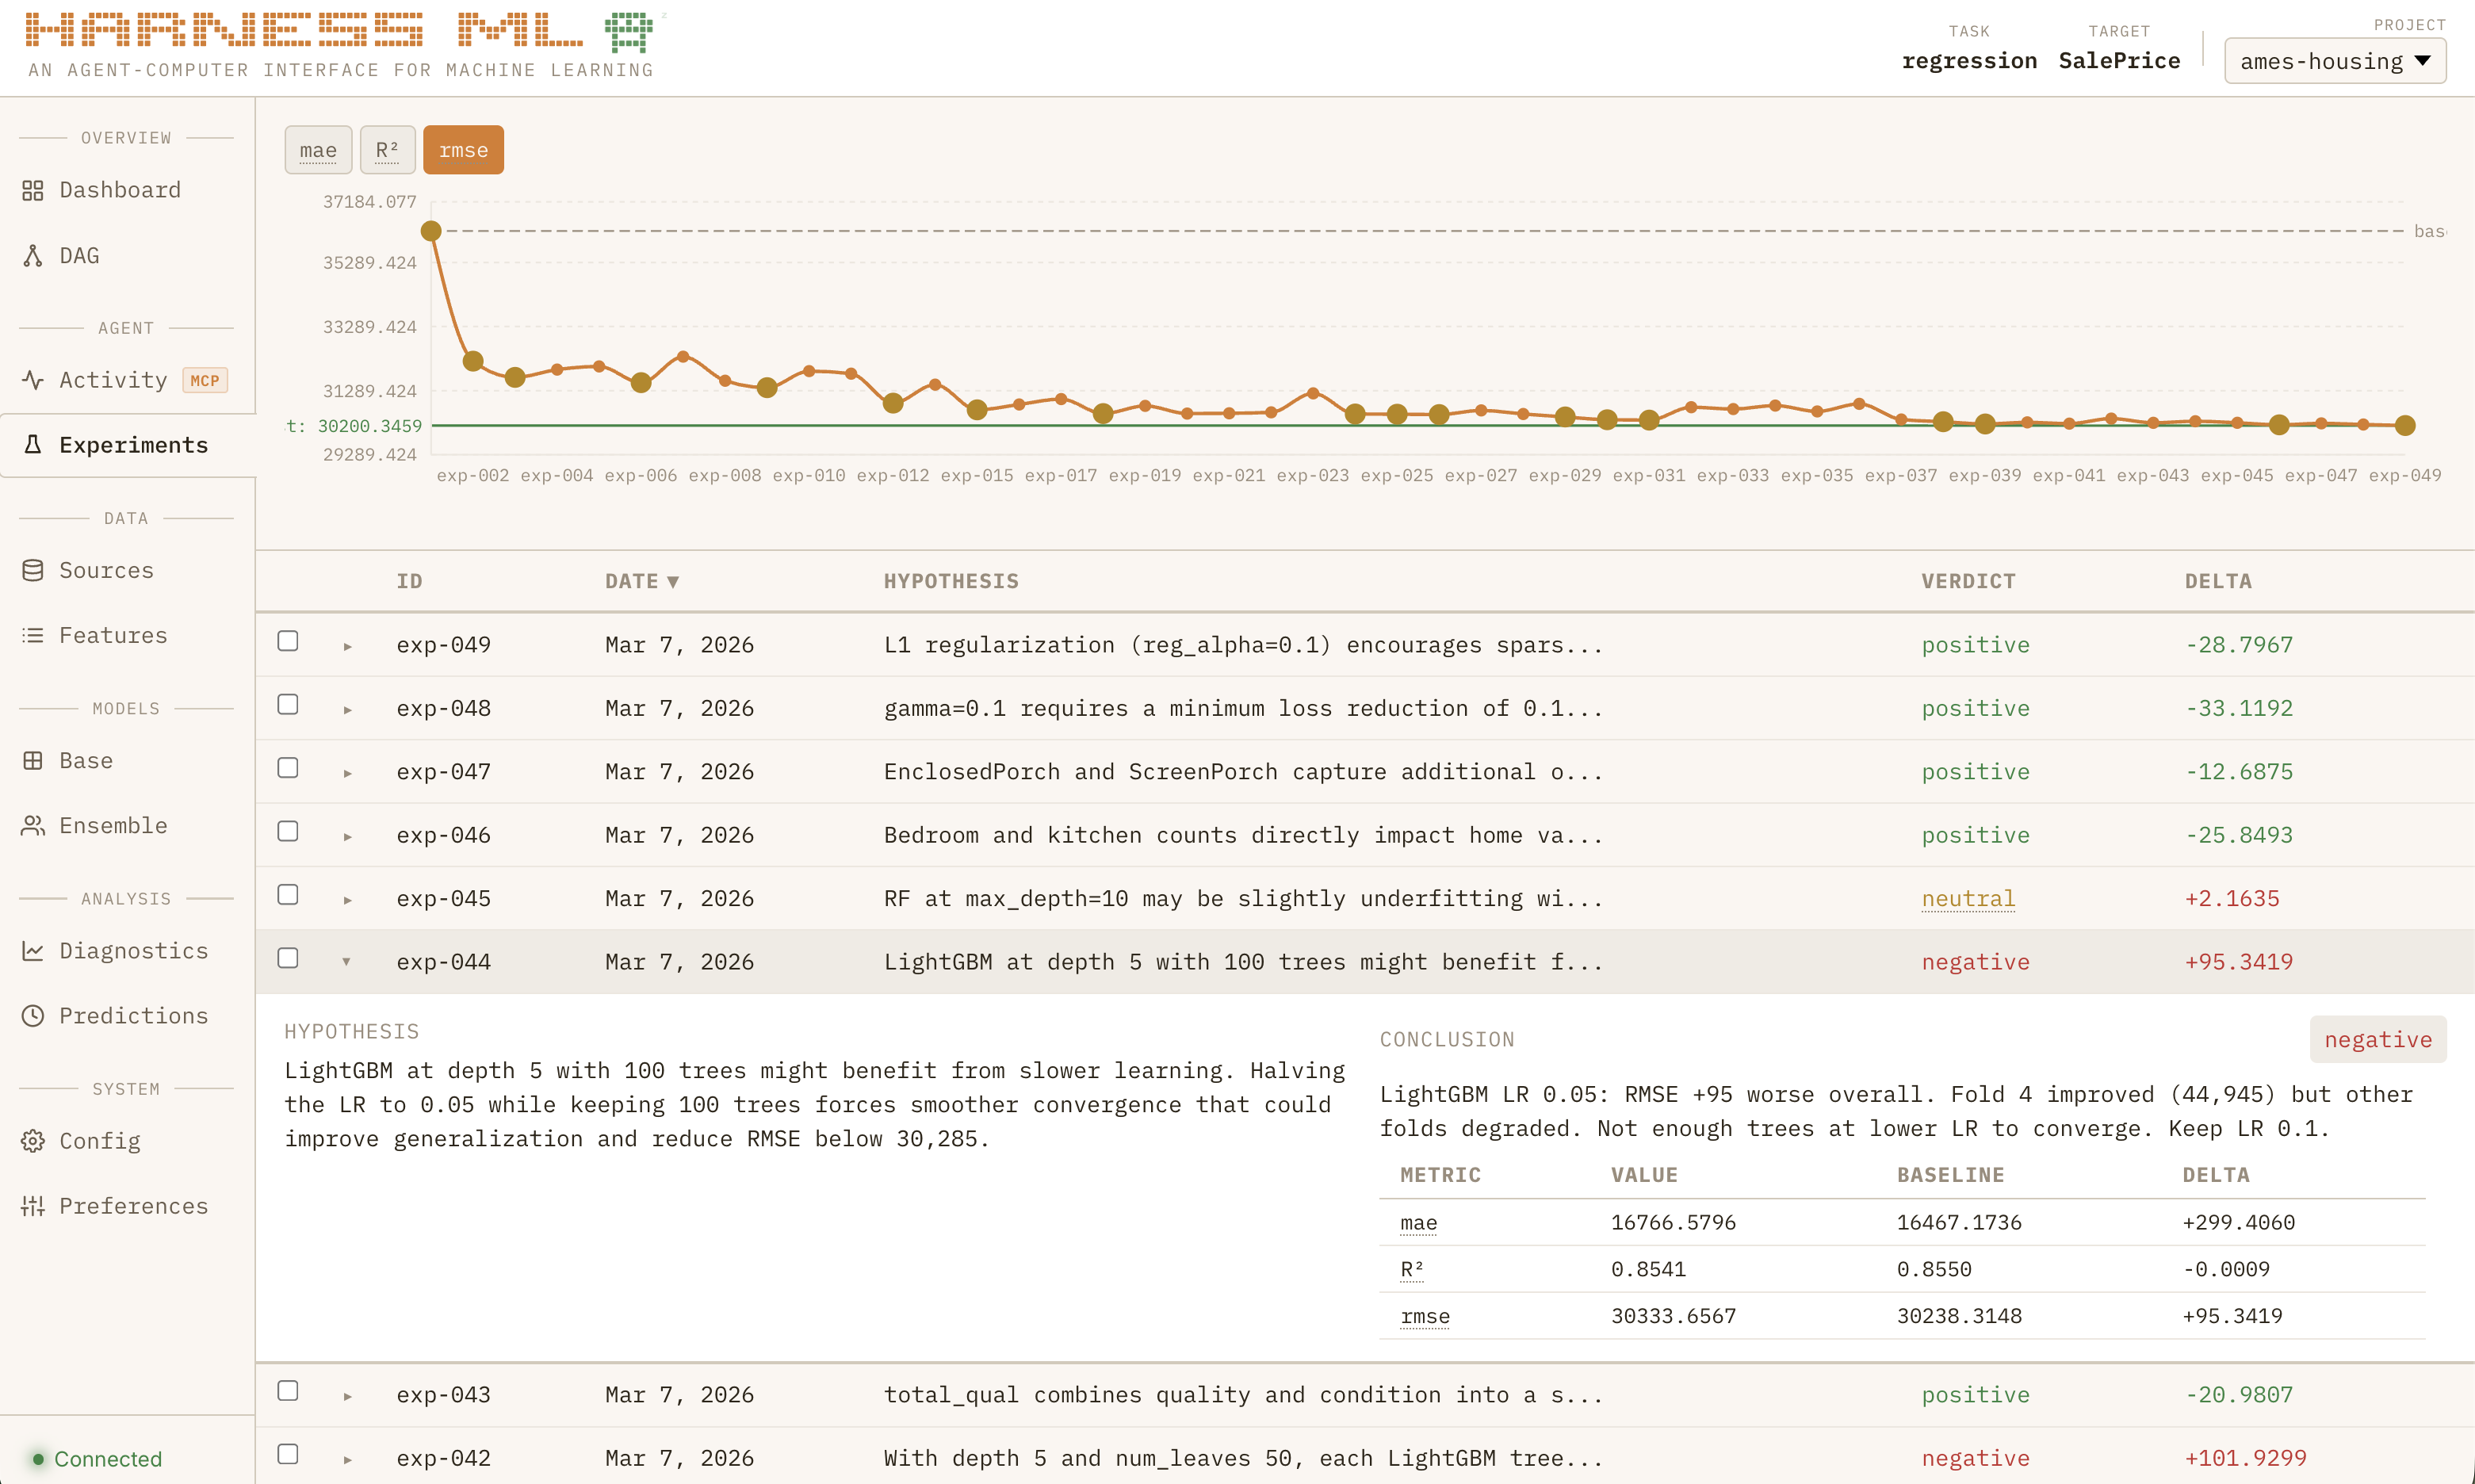Viewport: 2475px width, 1484px height.
Task: Select the exp-046 row checkbox
Action: (288, 831)
